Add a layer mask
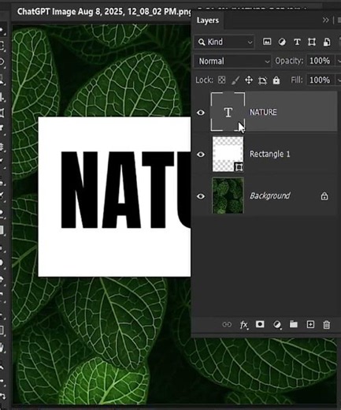This screenshot has height=410, width=341. [x=260, y=324]
